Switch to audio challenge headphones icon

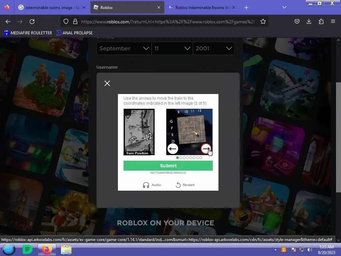(x=146, y=185)
